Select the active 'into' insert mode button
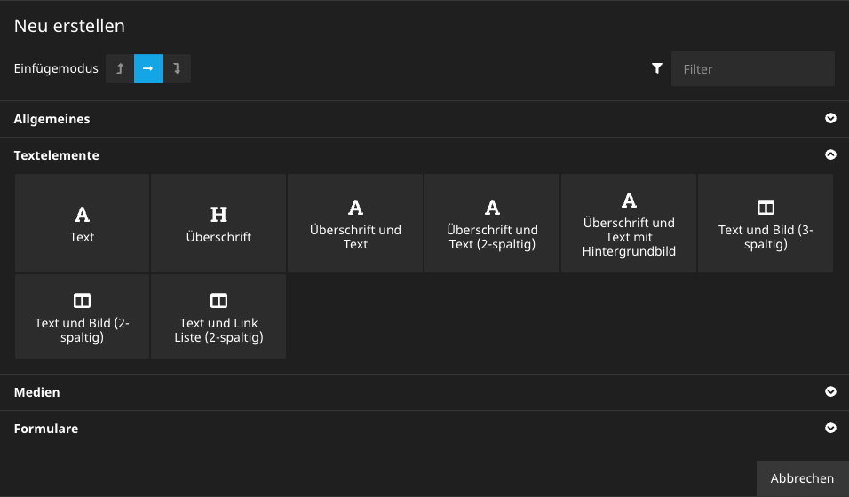Screen dimensions: 849x497 [148, 68]
